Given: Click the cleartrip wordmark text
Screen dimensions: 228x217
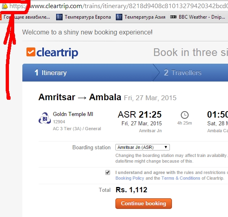Looking at the screenshot, I should 57,53.
